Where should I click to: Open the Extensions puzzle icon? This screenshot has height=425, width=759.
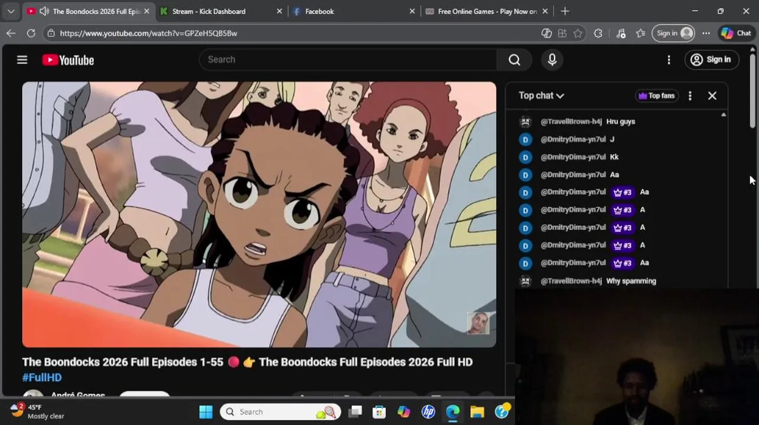pyautogui.click(x=598, y=33)
